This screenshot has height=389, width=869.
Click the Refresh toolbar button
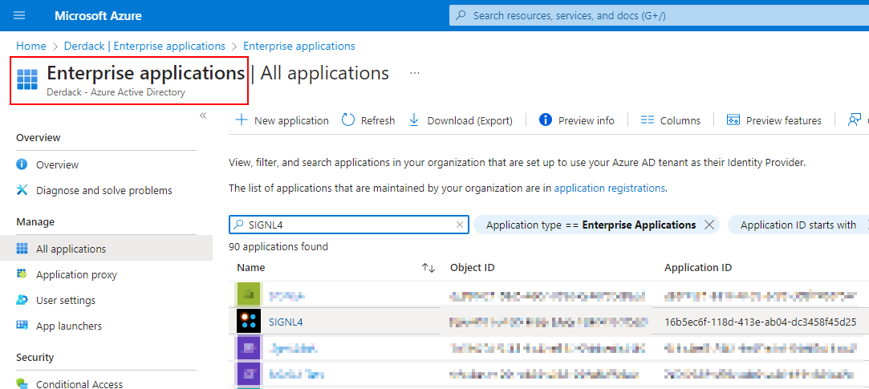point(368,120)
